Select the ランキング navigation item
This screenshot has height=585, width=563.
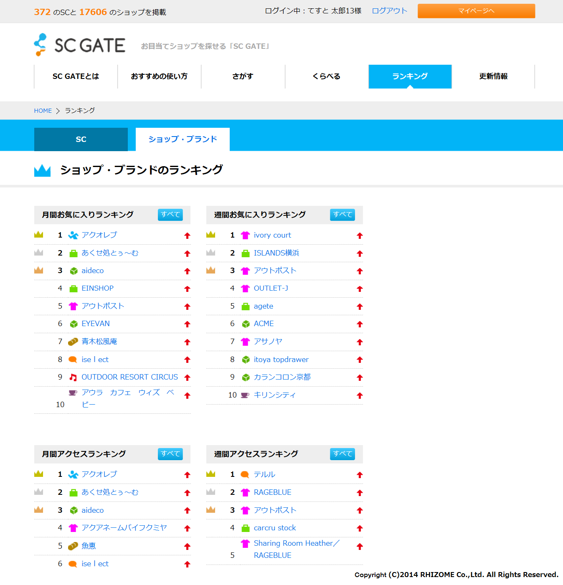[410, 76]
